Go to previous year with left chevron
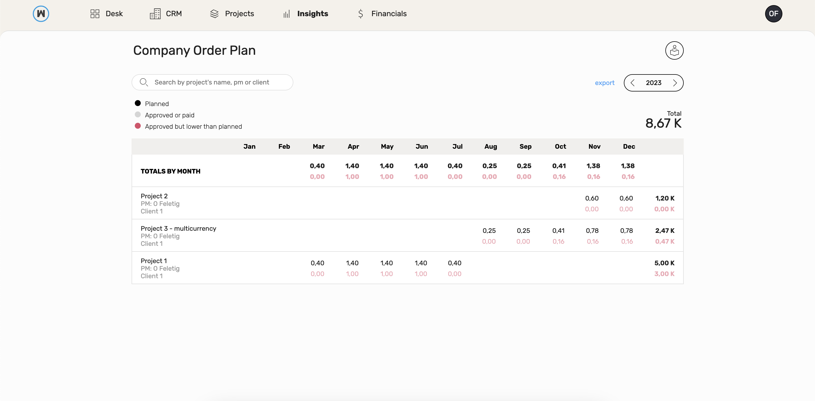Viewport: 815px width, 401px height. (632, 83)
